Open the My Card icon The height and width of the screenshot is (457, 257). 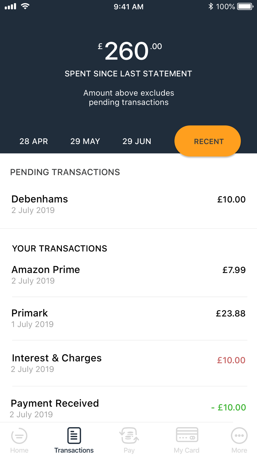point(187,435)
